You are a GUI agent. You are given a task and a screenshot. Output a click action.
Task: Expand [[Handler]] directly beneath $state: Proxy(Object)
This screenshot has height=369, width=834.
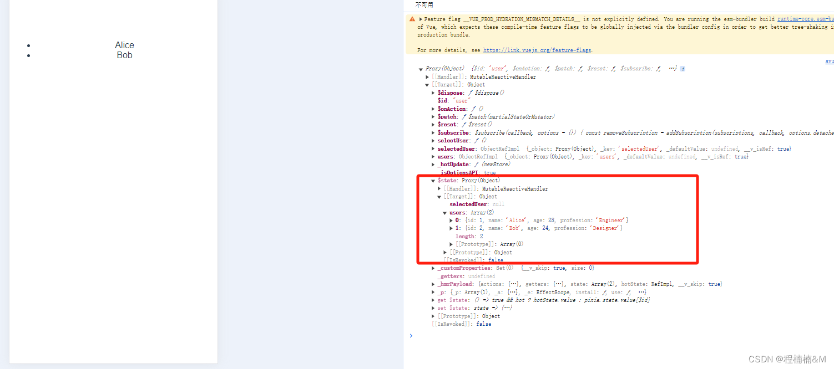pyautogui.click(x=439, y=189)
